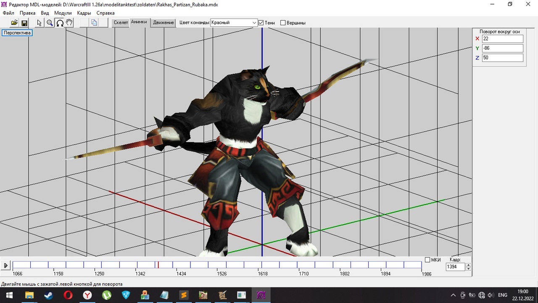Open uTorrent from the taskbar
The height and width of the screenshot is (303, 538).
(106, 295)
